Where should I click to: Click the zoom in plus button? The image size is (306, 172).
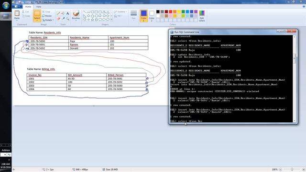tap(304, 170)
